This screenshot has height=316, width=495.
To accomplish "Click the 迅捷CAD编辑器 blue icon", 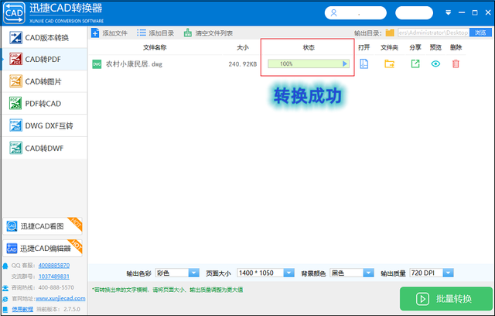I will point(12,249).
